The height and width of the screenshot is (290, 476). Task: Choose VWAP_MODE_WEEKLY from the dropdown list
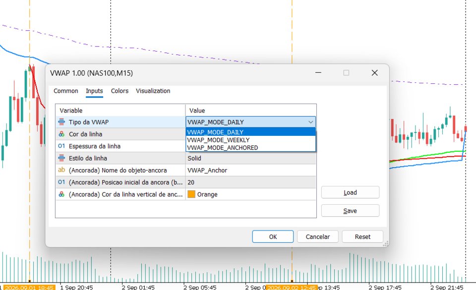tap(251, 140)
